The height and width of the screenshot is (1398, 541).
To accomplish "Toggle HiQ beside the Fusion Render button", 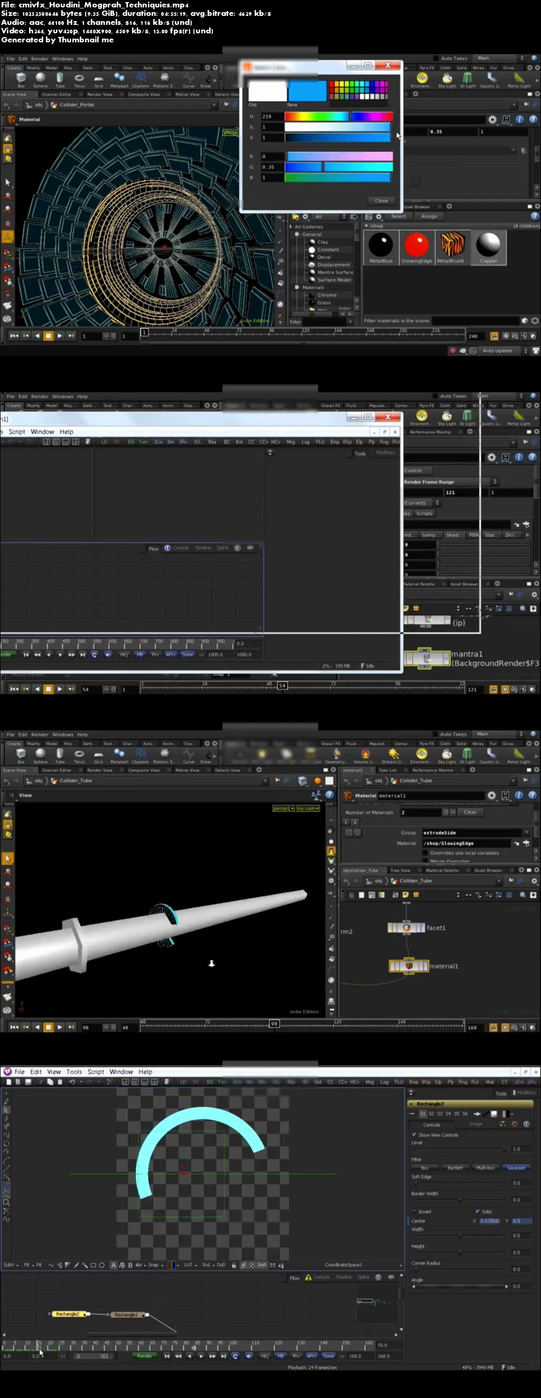I will pos(265,1356).
